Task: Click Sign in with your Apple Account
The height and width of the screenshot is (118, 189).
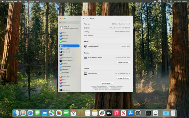Action: [x=69, y=27]
